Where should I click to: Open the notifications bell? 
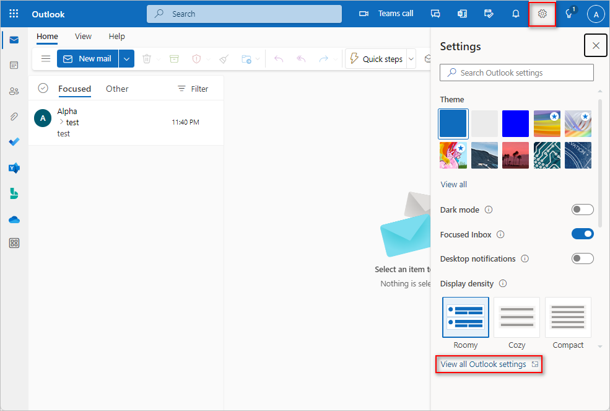[515, 14]
